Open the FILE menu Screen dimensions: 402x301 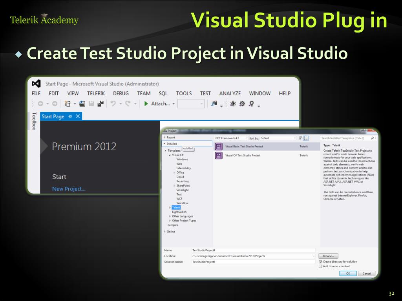pyautogui.click(x=36, y=93)
